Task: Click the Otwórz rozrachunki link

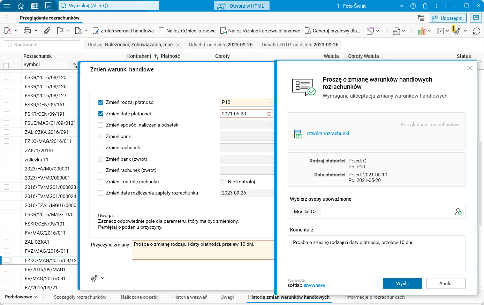Action: coord(328,133)
